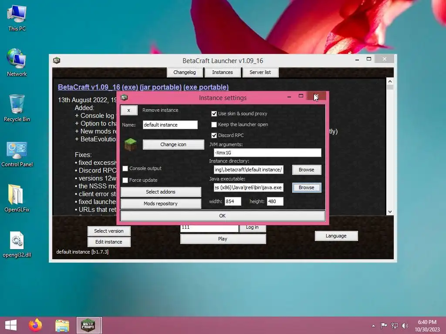Open the (jar portable) download link
The width and height of the screenshot is (446, 334).
(160, 87)
